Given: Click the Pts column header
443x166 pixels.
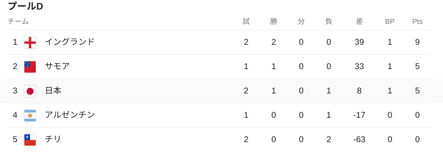Looking at the screenshot, I should 417,21.
